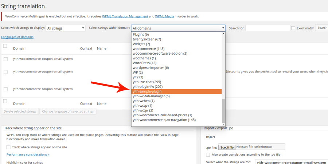
Task: Select 'Plugins (6)' domain option
Action: click(x=176, y=35)
